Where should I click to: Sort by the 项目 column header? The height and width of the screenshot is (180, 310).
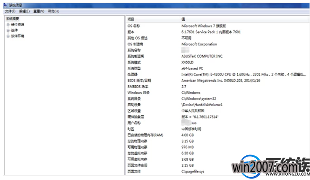153,19
